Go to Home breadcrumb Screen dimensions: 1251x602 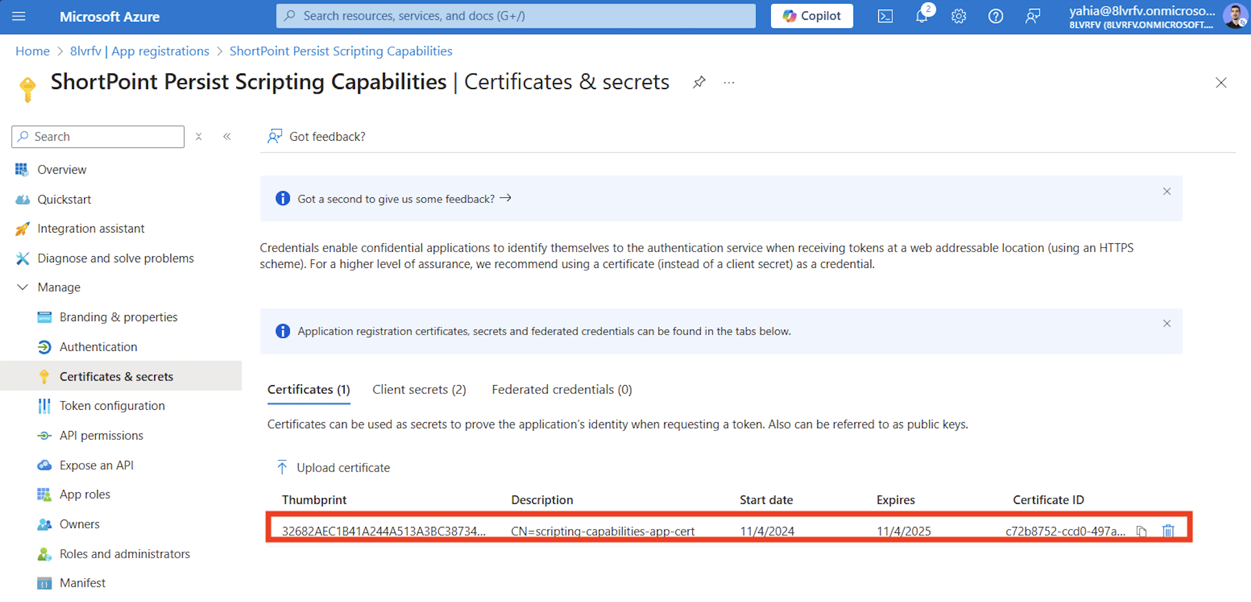tap(33, 51)
